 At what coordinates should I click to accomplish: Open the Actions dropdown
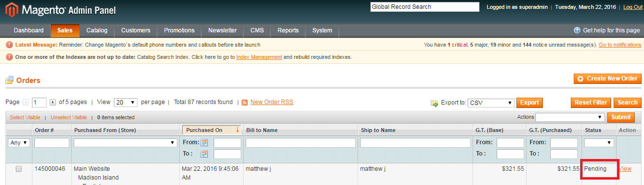coord(570,117)
